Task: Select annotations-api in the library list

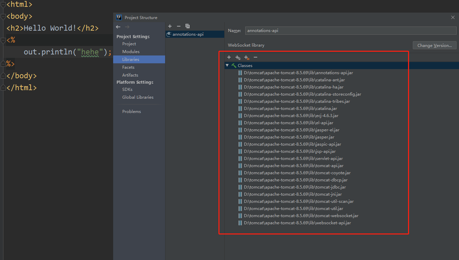Action: pyautogui.click(x=195, y=34)
